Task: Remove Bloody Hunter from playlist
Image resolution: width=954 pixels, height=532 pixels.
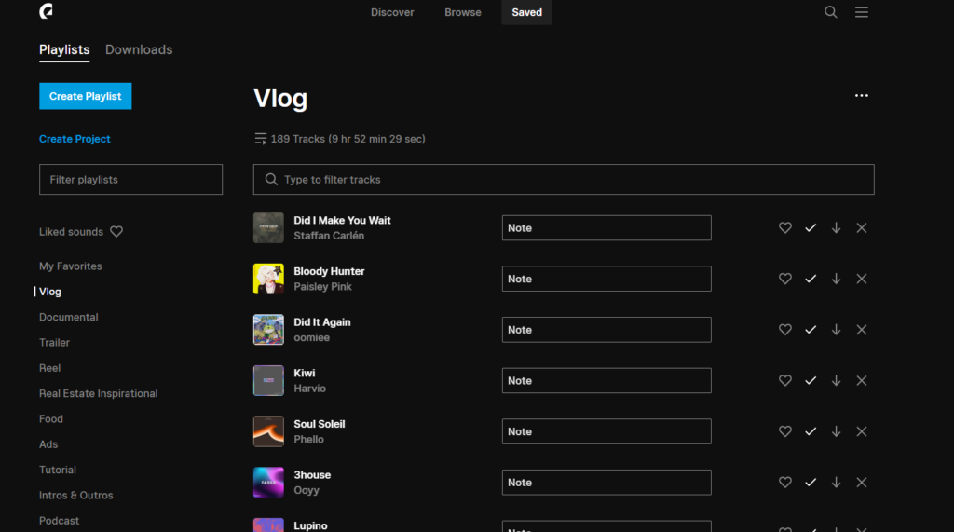Action: coord(862,279)
